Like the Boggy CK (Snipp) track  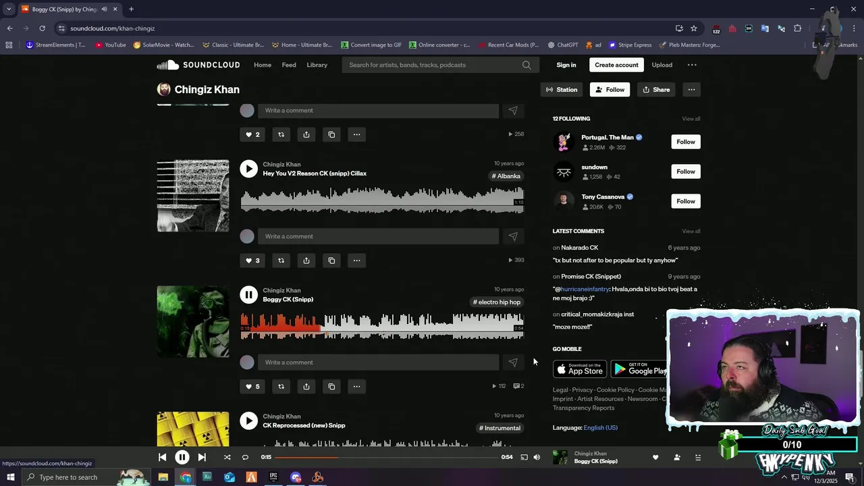point(252,387)
